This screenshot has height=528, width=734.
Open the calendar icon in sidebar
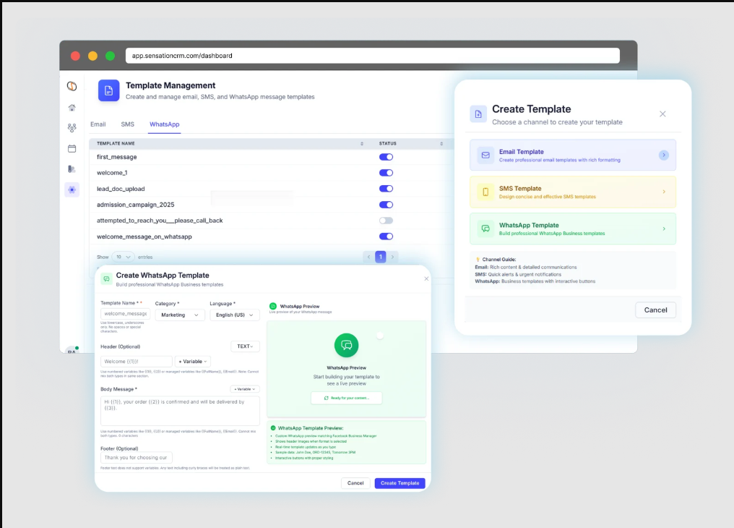[72, 148]
